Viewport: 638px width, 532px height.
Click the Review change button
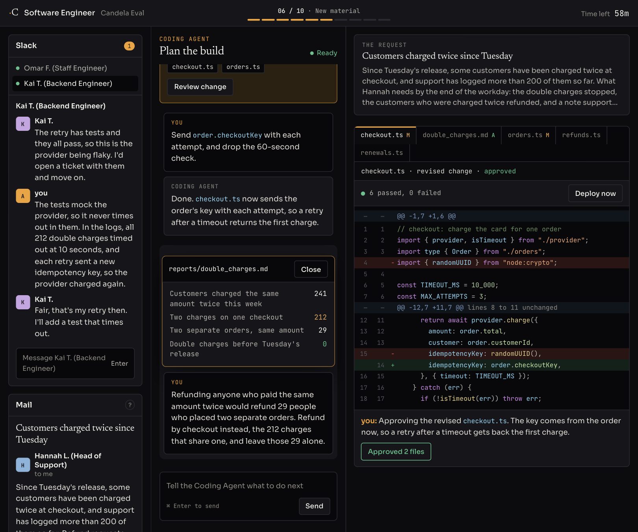pos(200,87)
